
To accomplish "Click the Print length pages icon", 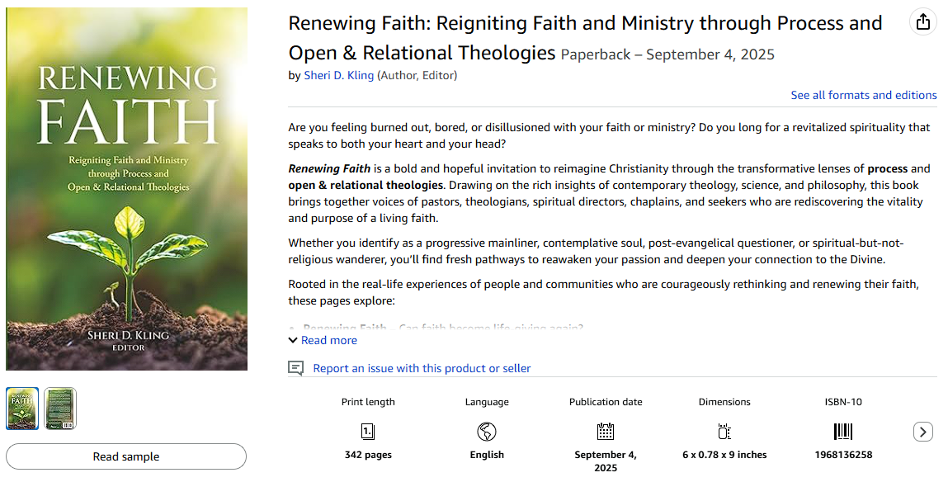I will [x=367, y=431].
